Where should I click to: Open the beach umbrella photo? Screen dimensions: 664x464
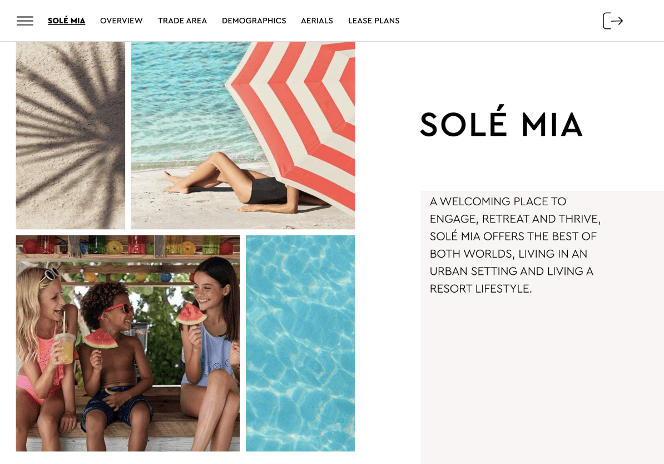click(x=243, y=135)
